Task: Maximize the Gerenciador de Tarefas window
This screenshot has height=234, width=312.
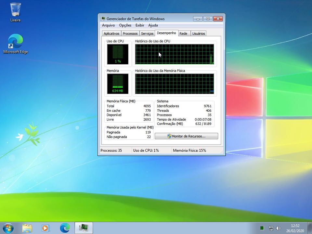Action: point(208,19)
